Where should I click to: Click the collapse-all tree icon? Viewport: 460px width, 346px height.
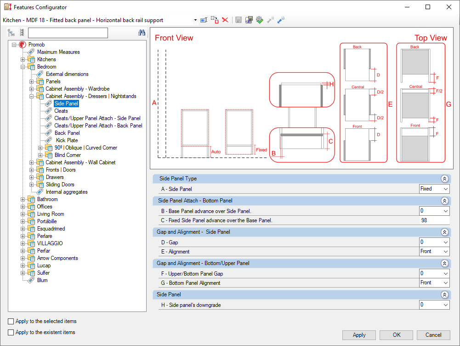tap(22, 33)
